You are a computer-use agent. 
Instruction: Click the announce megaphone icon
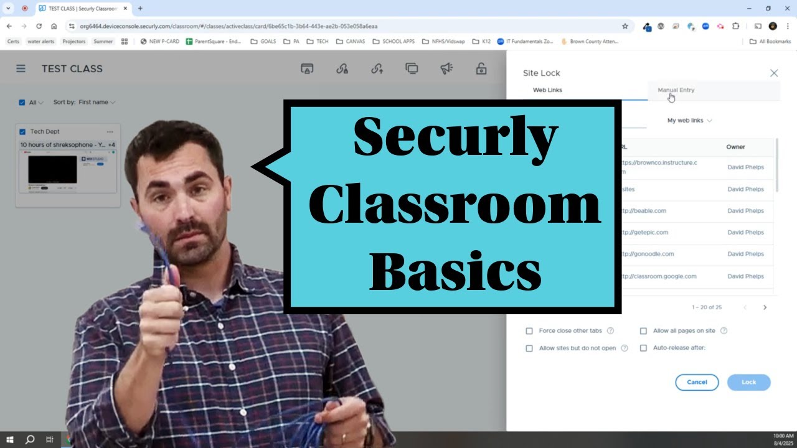pyautogui.click(x=446, y=68)
